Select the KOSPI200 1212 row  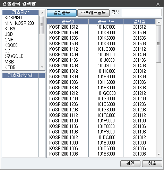click(x=101, y=93)
